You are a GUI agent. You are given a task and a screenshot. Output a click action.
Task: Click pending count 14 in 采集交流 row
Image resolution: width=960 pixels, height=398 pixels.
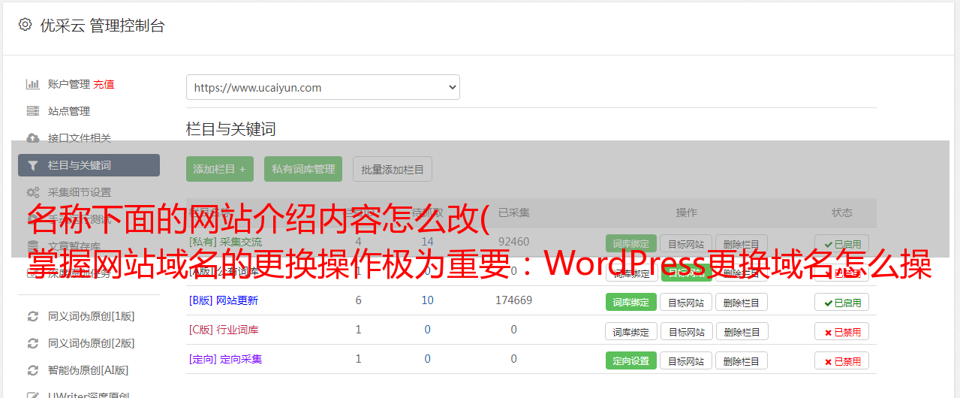427,242
